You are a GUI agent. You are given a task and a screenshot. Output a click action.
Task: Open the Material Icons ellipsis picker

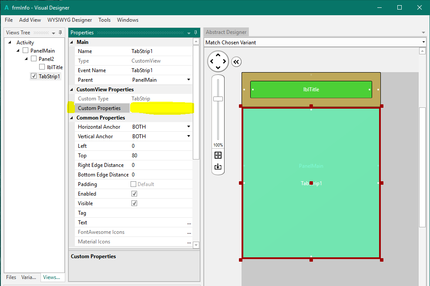[x=189, y=242]
